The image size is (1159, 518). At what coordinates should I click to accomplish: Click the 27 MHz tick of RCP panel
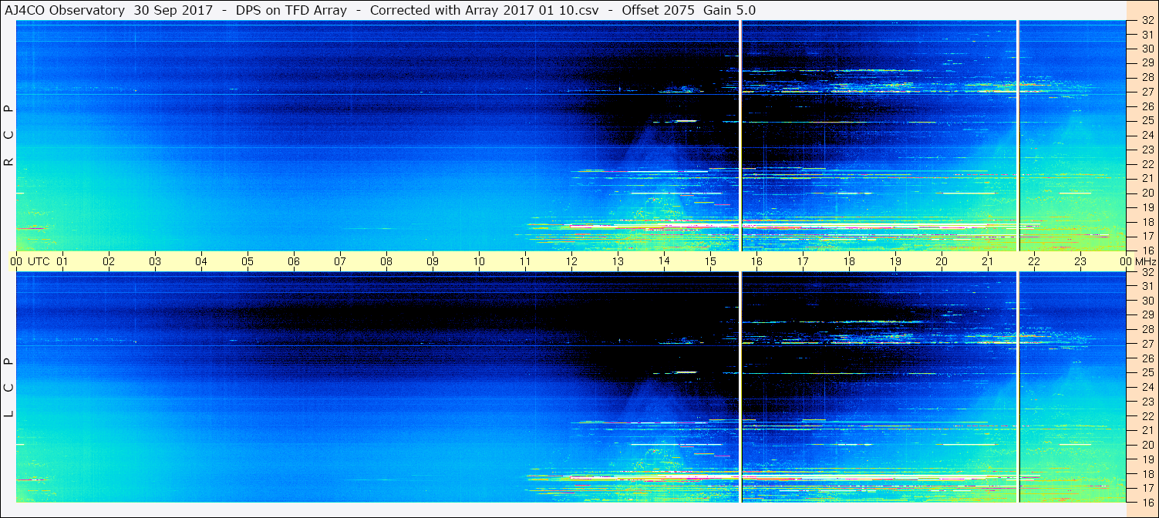(x=1147, y=92)
